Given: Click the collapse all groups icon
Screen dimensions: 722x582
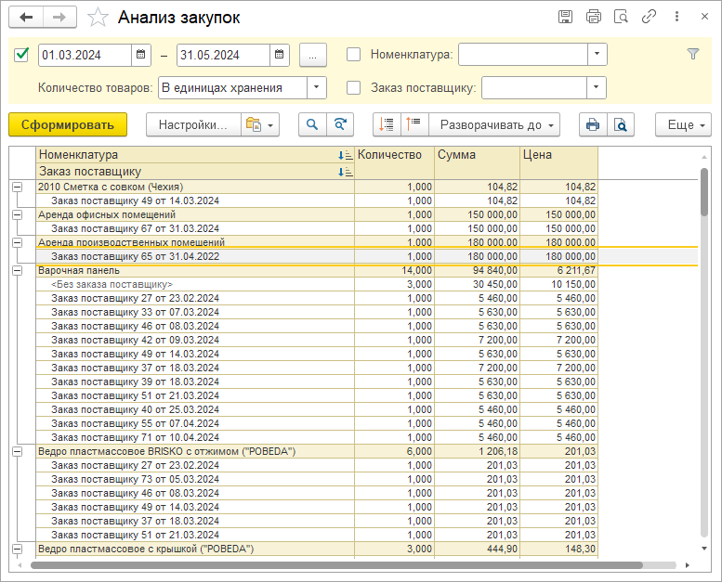Looking at the screenshot, I should click(x=414, y=124).
